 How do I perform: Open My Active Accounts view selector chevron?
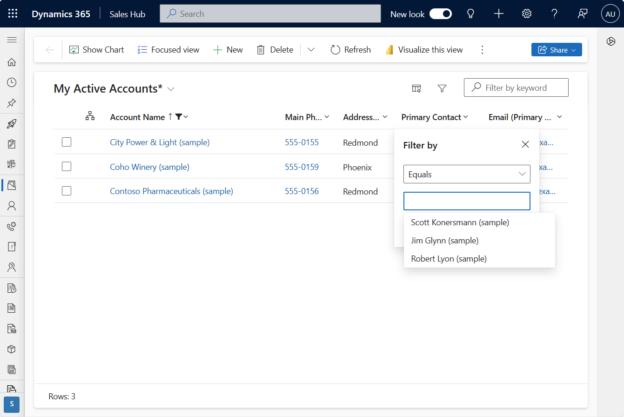171,89
